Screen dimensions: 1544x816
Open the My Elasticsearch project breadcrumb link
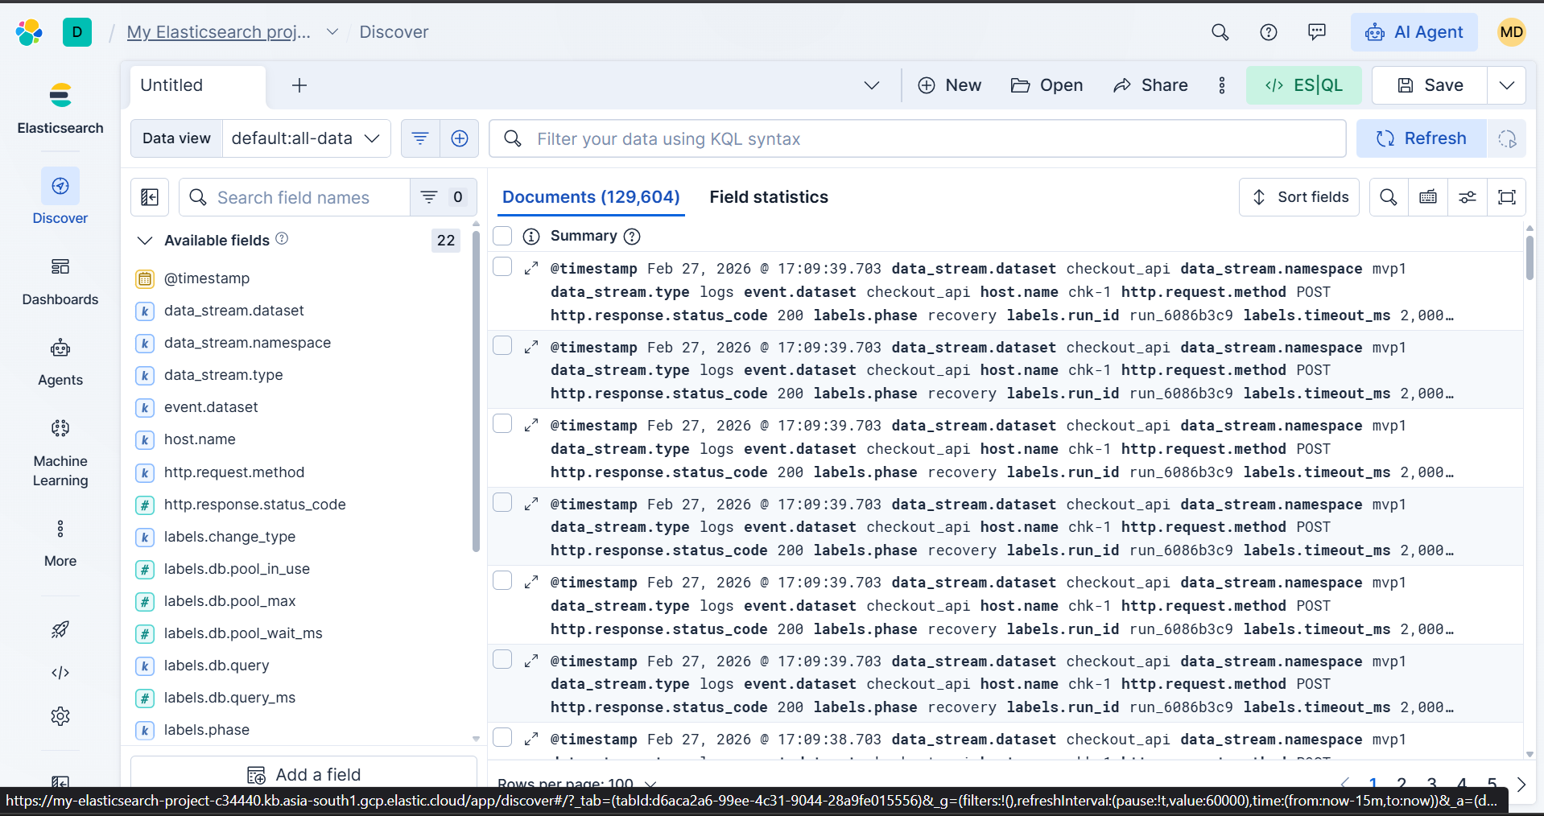pos(219,32)
